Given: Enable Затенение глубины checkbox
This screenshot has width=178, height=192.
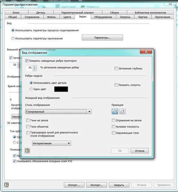Looking at the screenshot, I should (x=116, y=69).
